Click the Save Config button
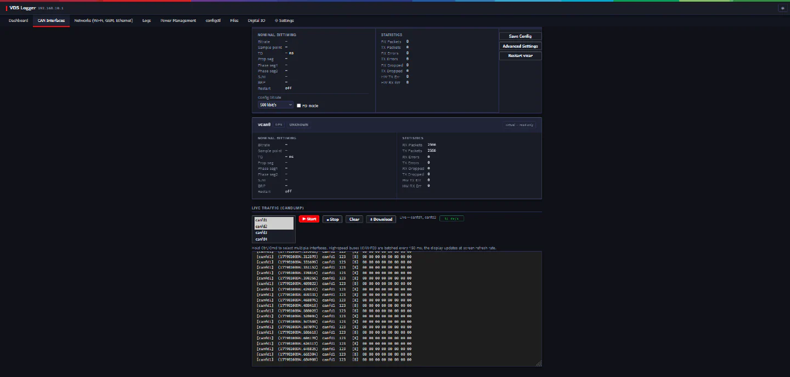The image size is (790, 377). pyautogui.click(x=520, y=36)
